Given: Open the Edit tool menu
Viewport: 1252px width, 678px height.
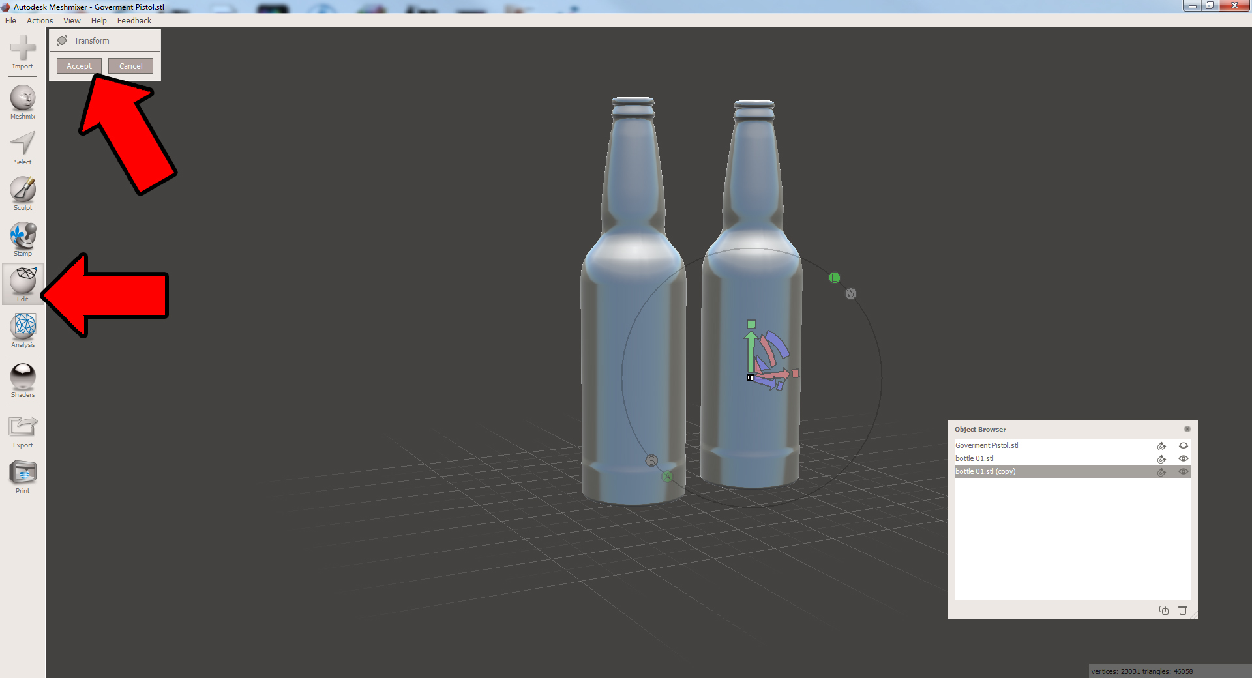Looking at the screenshot, I should pyautogui.click(x=23, y=284).
